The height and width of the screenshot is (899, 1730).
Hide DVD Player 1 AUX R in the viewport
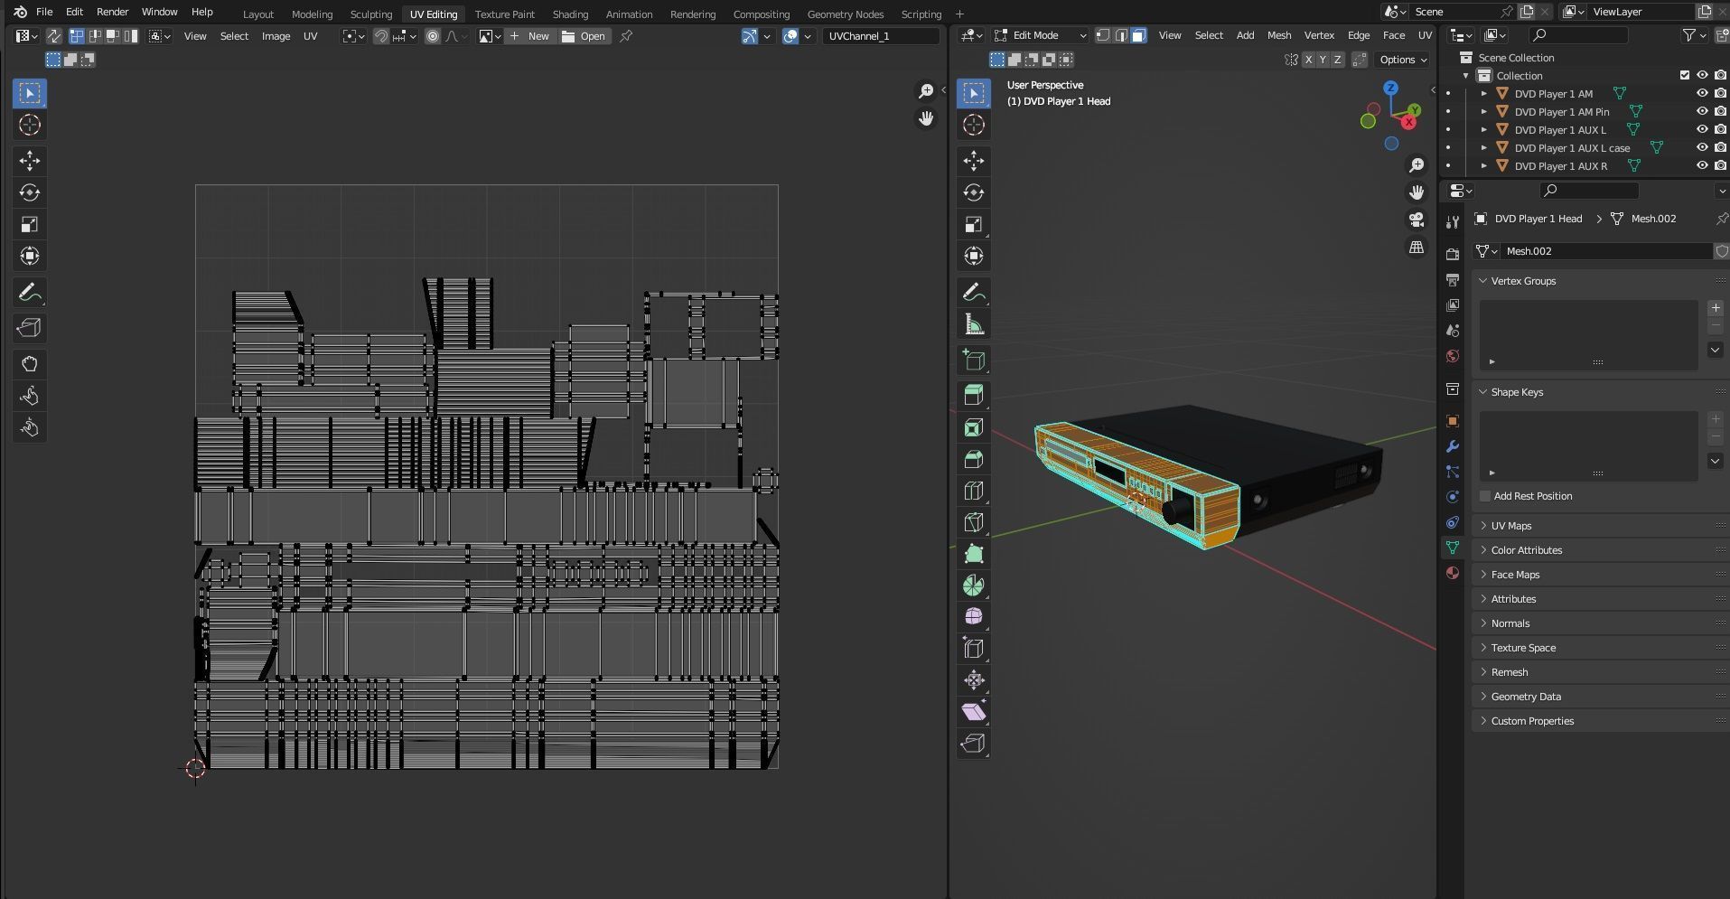pyautogui.click(x=1702, y=165)
